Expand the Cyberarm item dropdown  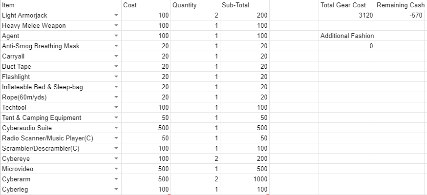click(116, 179)
